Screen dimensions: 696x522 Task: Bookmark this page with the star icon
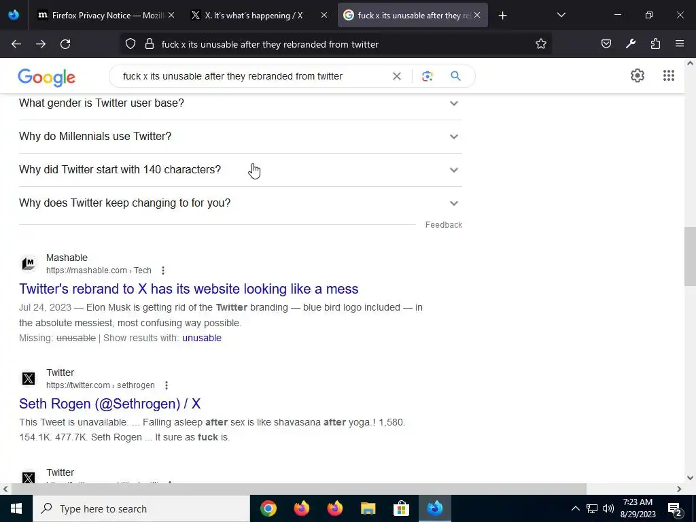[540, 44]
